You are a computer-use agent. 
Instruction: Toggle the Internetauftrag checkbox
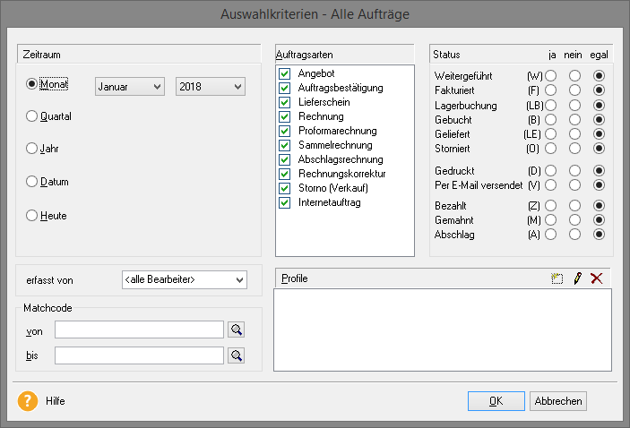click(x=284, y=202)
